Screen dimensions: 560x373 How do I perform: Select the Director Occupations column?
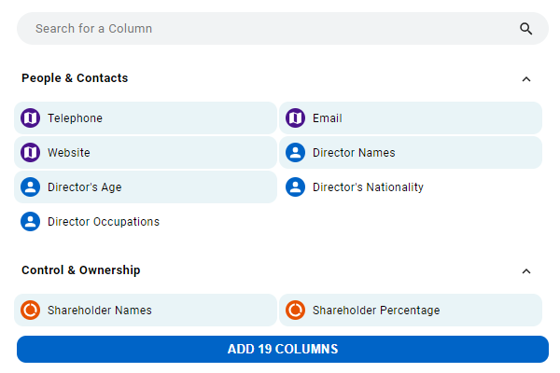146,222
